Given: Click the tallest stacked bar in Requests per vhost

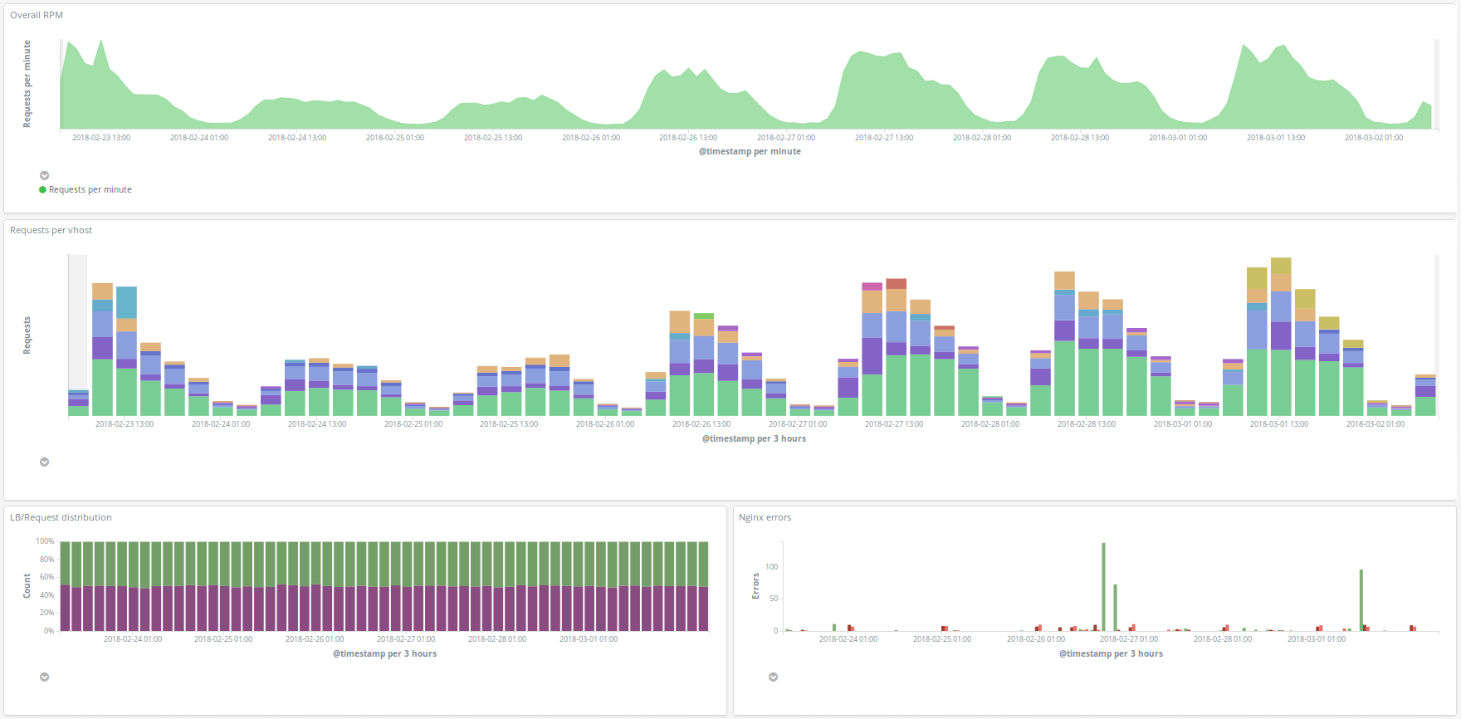Looking at the screenshot, I should point(1281,336).
